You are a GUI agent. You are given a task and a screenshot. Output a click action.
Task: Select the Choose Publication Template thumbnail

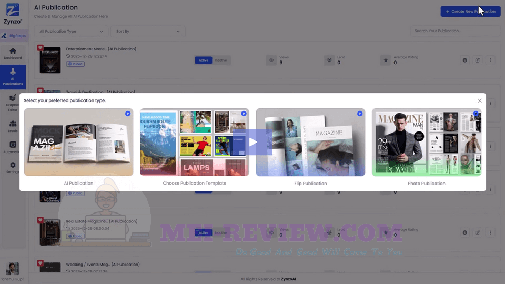[x=195, y=142]
